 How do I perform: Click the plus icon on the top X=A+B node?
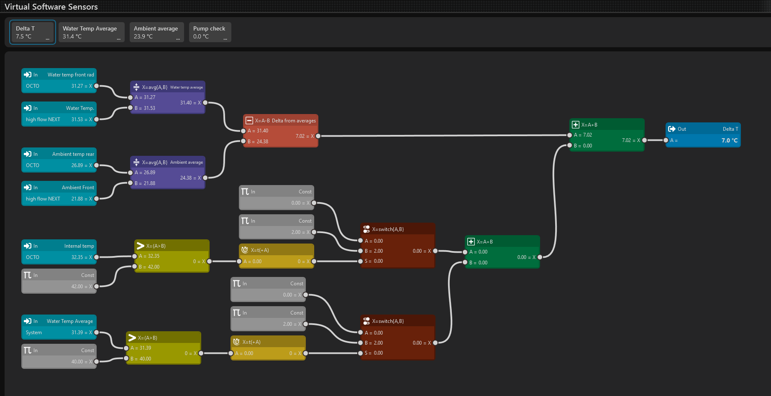[576, 125]
